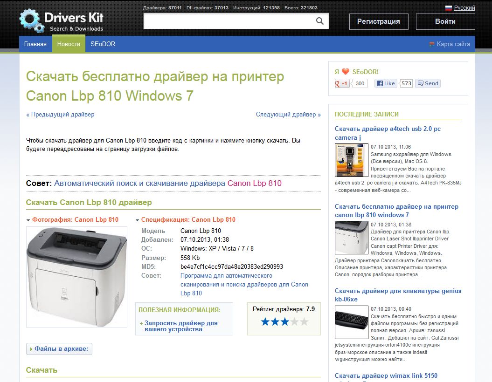Click the Drivers Kit gear logo
This screenshot has width=492, height=382.
pos(31,20)
